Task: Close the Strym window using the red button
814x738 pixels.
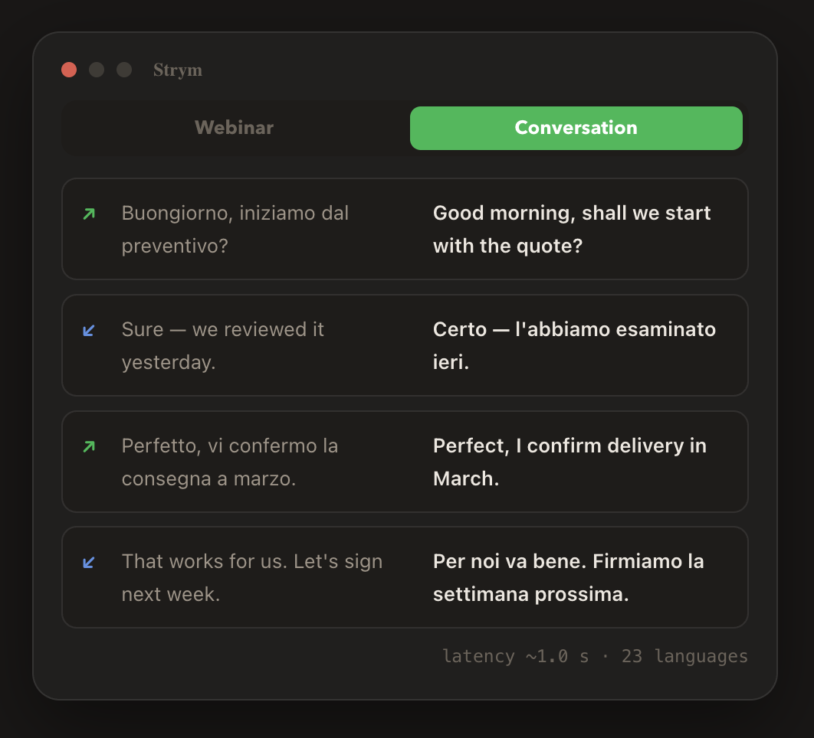Action: 69,70
